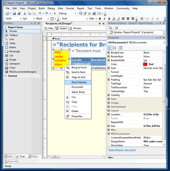Toggle Categorized view in Properties panel
This screenshot has height=171, width=170.
110,47
